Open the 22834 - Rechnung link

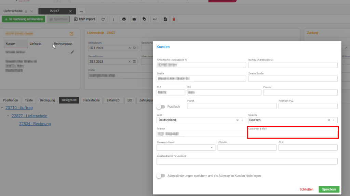[x=35, y=124]
